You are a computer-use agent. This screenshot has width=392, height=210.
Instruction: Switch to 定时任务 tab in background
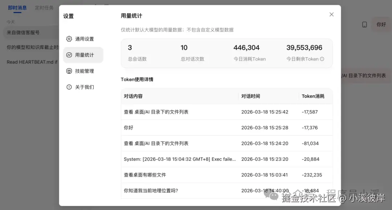(x=44, y=8)
